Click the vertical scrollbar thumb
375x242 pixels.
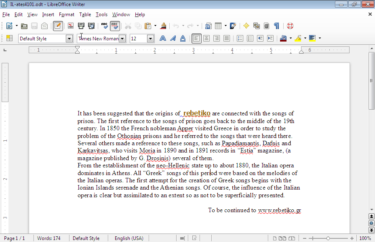pos(371,81)
